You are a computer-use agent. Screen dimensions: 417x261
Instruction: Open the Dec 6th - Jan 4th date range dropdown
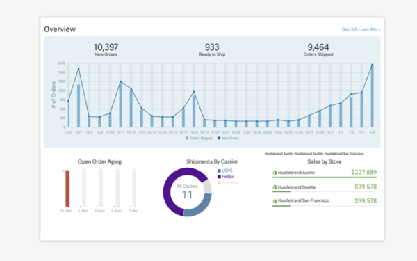pos(361,29)
